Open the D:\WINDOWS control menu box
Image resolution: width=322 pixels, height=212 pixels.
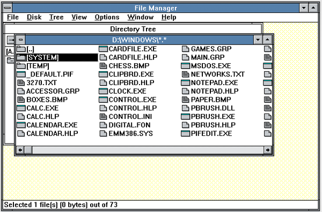coord(20,40)
